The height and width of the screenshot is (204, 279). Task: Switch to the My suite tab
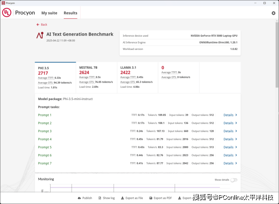click(x=49, y=13)
